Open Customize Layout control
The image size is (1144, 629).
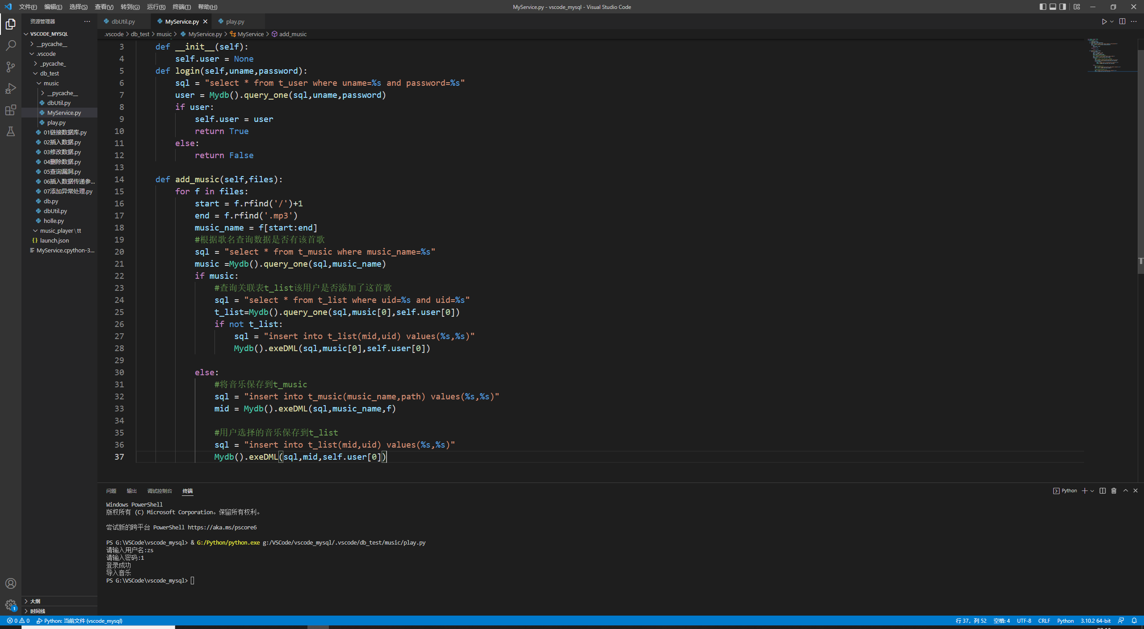pos(1077,7)
